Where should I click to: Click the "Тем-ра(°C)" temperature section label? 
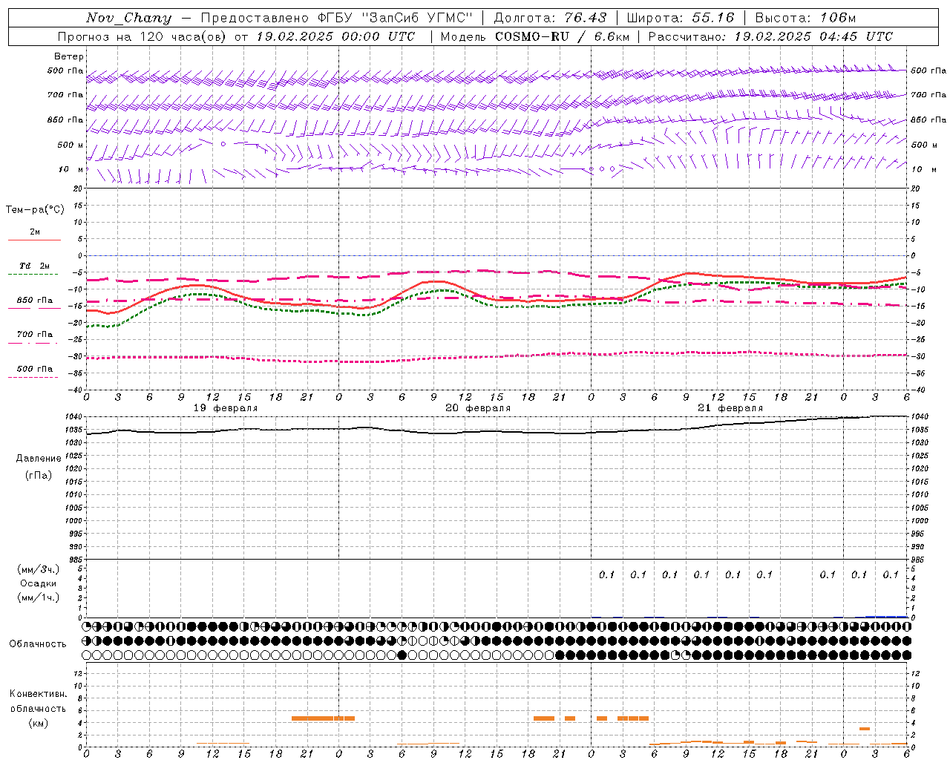coord(35,210)
